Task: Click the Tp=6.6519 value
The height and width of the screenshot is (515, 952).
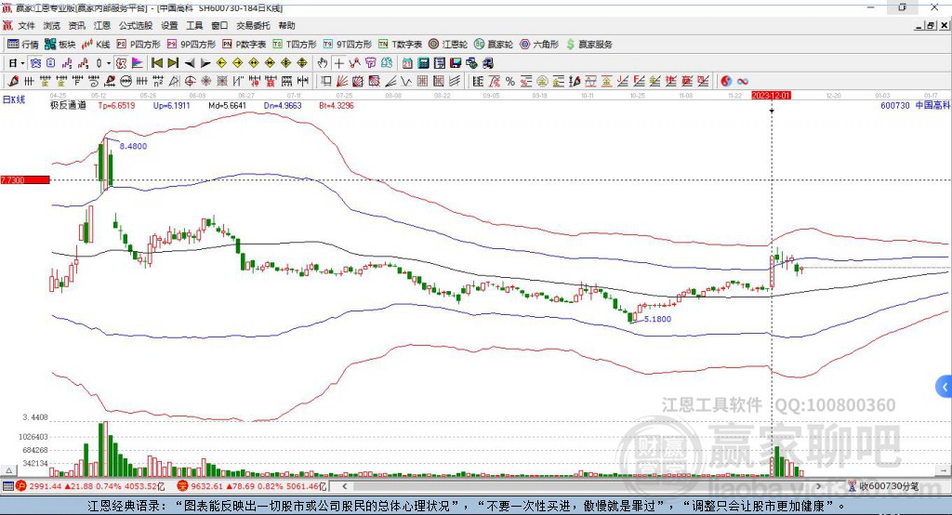Action: click(116, 106)
